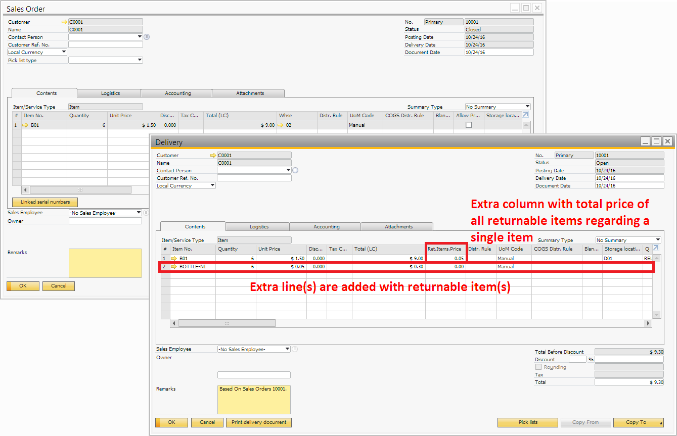Click the Linked serial numbers button
This screenshot has width=677, height=436.
tap(45, 202)
